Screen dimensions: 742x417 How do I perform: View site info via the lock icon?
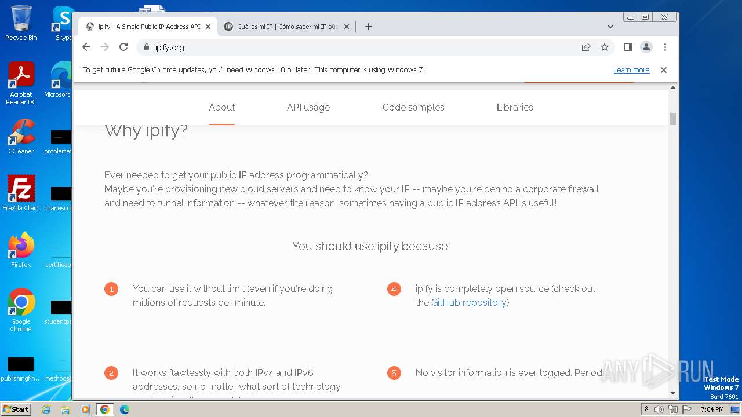point(146,47)
